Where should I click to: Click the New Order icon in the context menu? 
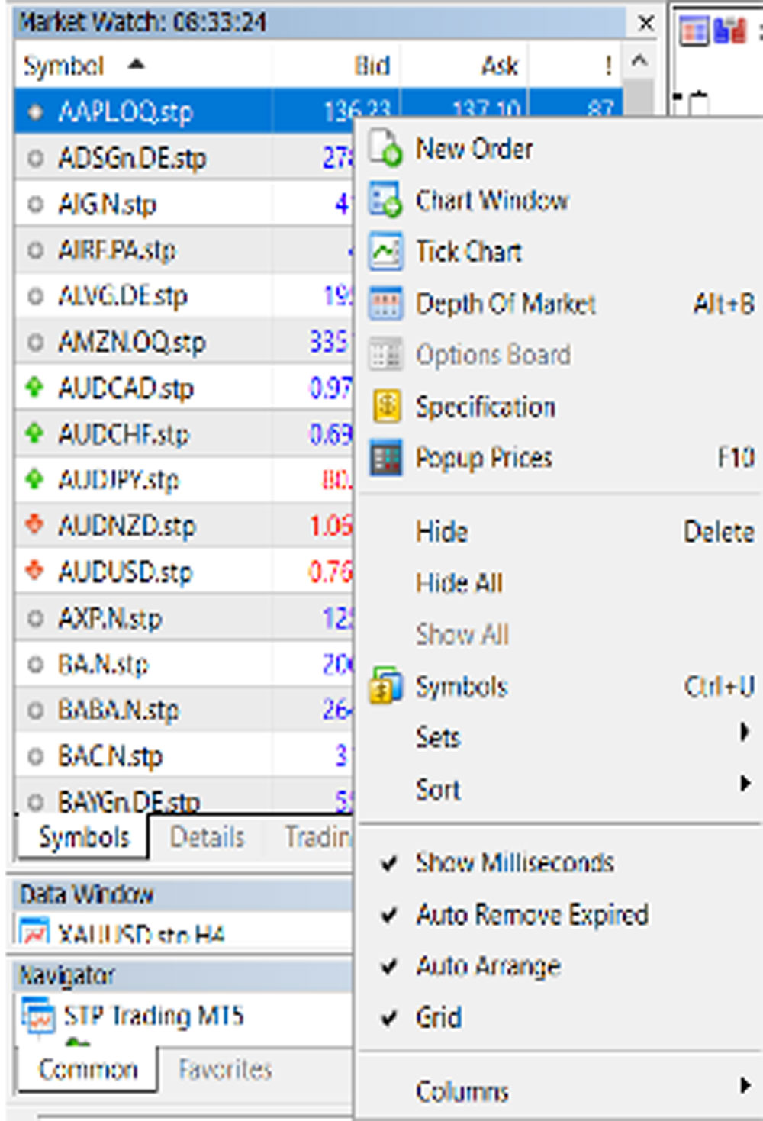(x=385, y=148)
